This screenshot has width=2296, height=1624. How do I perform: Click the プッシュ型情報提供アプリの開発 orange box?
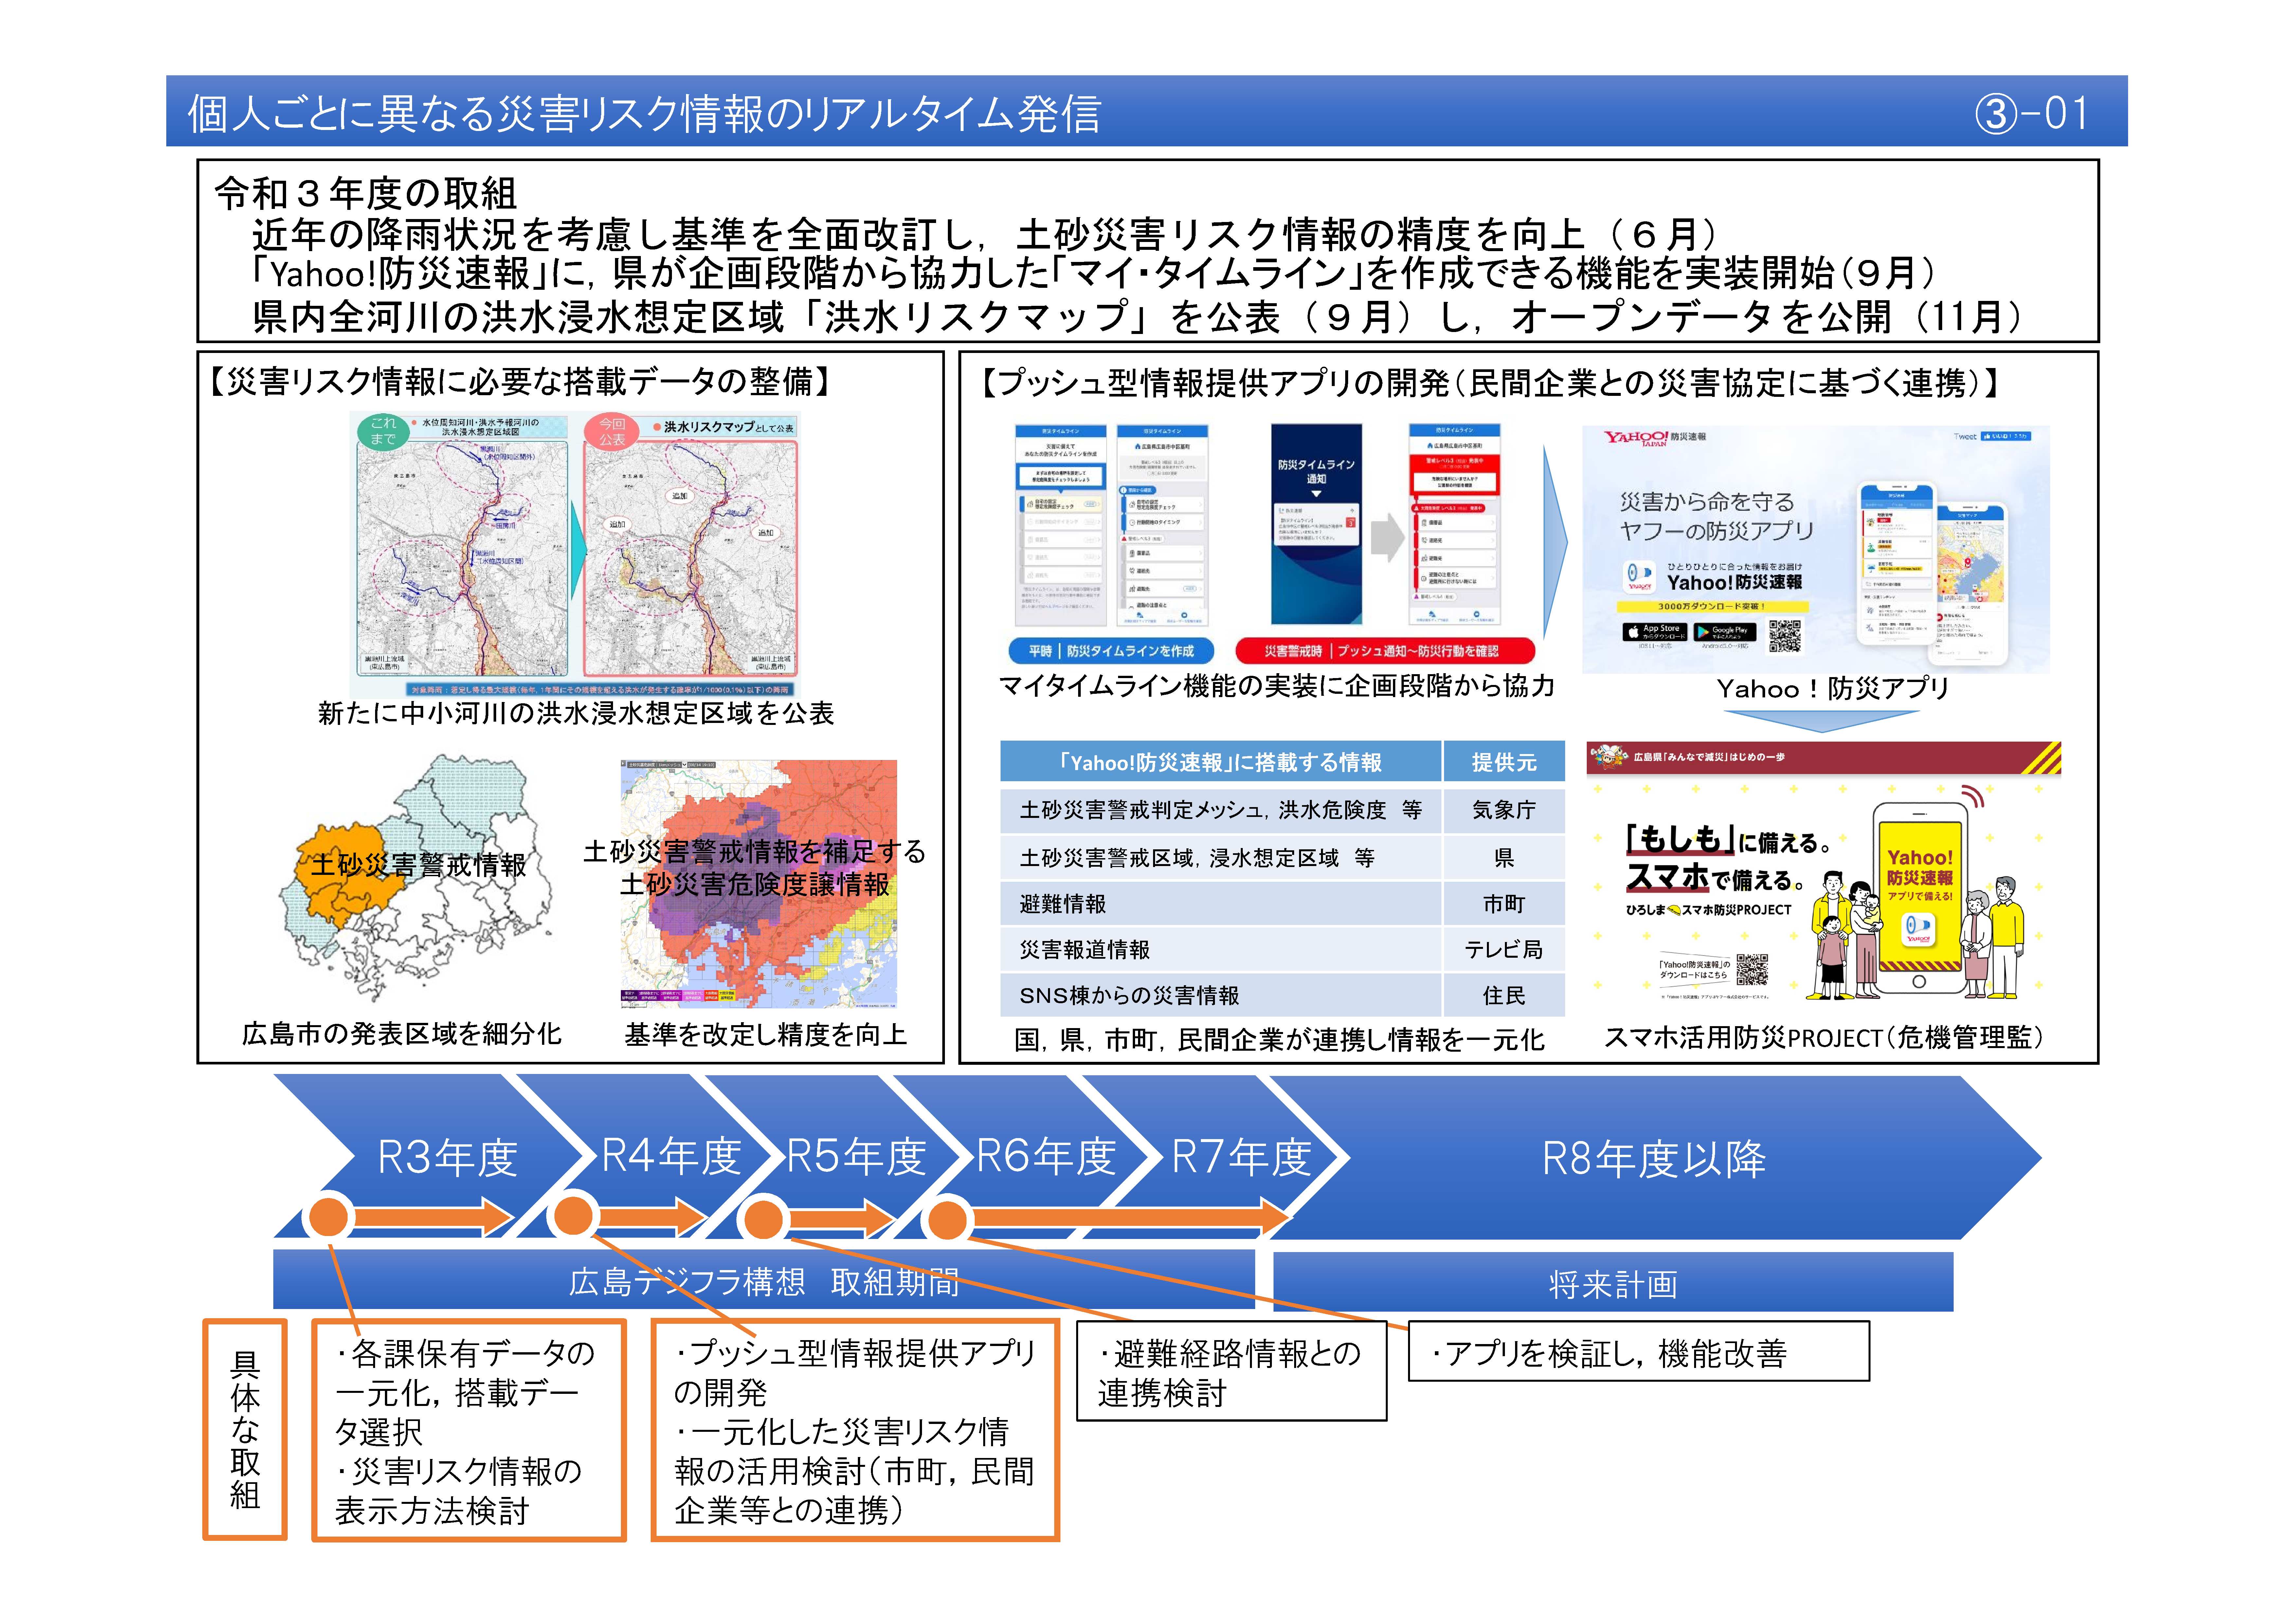pos(855,1430)
